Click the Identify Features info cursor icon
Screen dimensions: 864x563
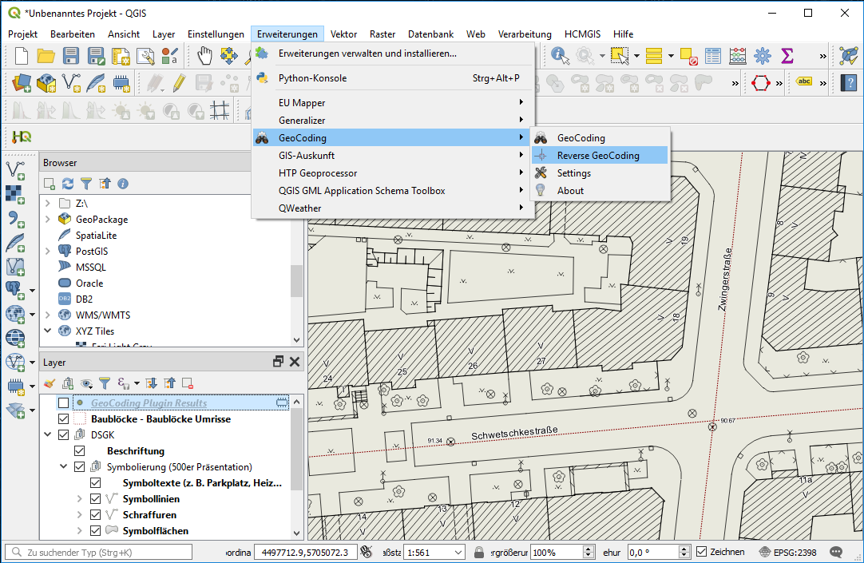point(560,56)
